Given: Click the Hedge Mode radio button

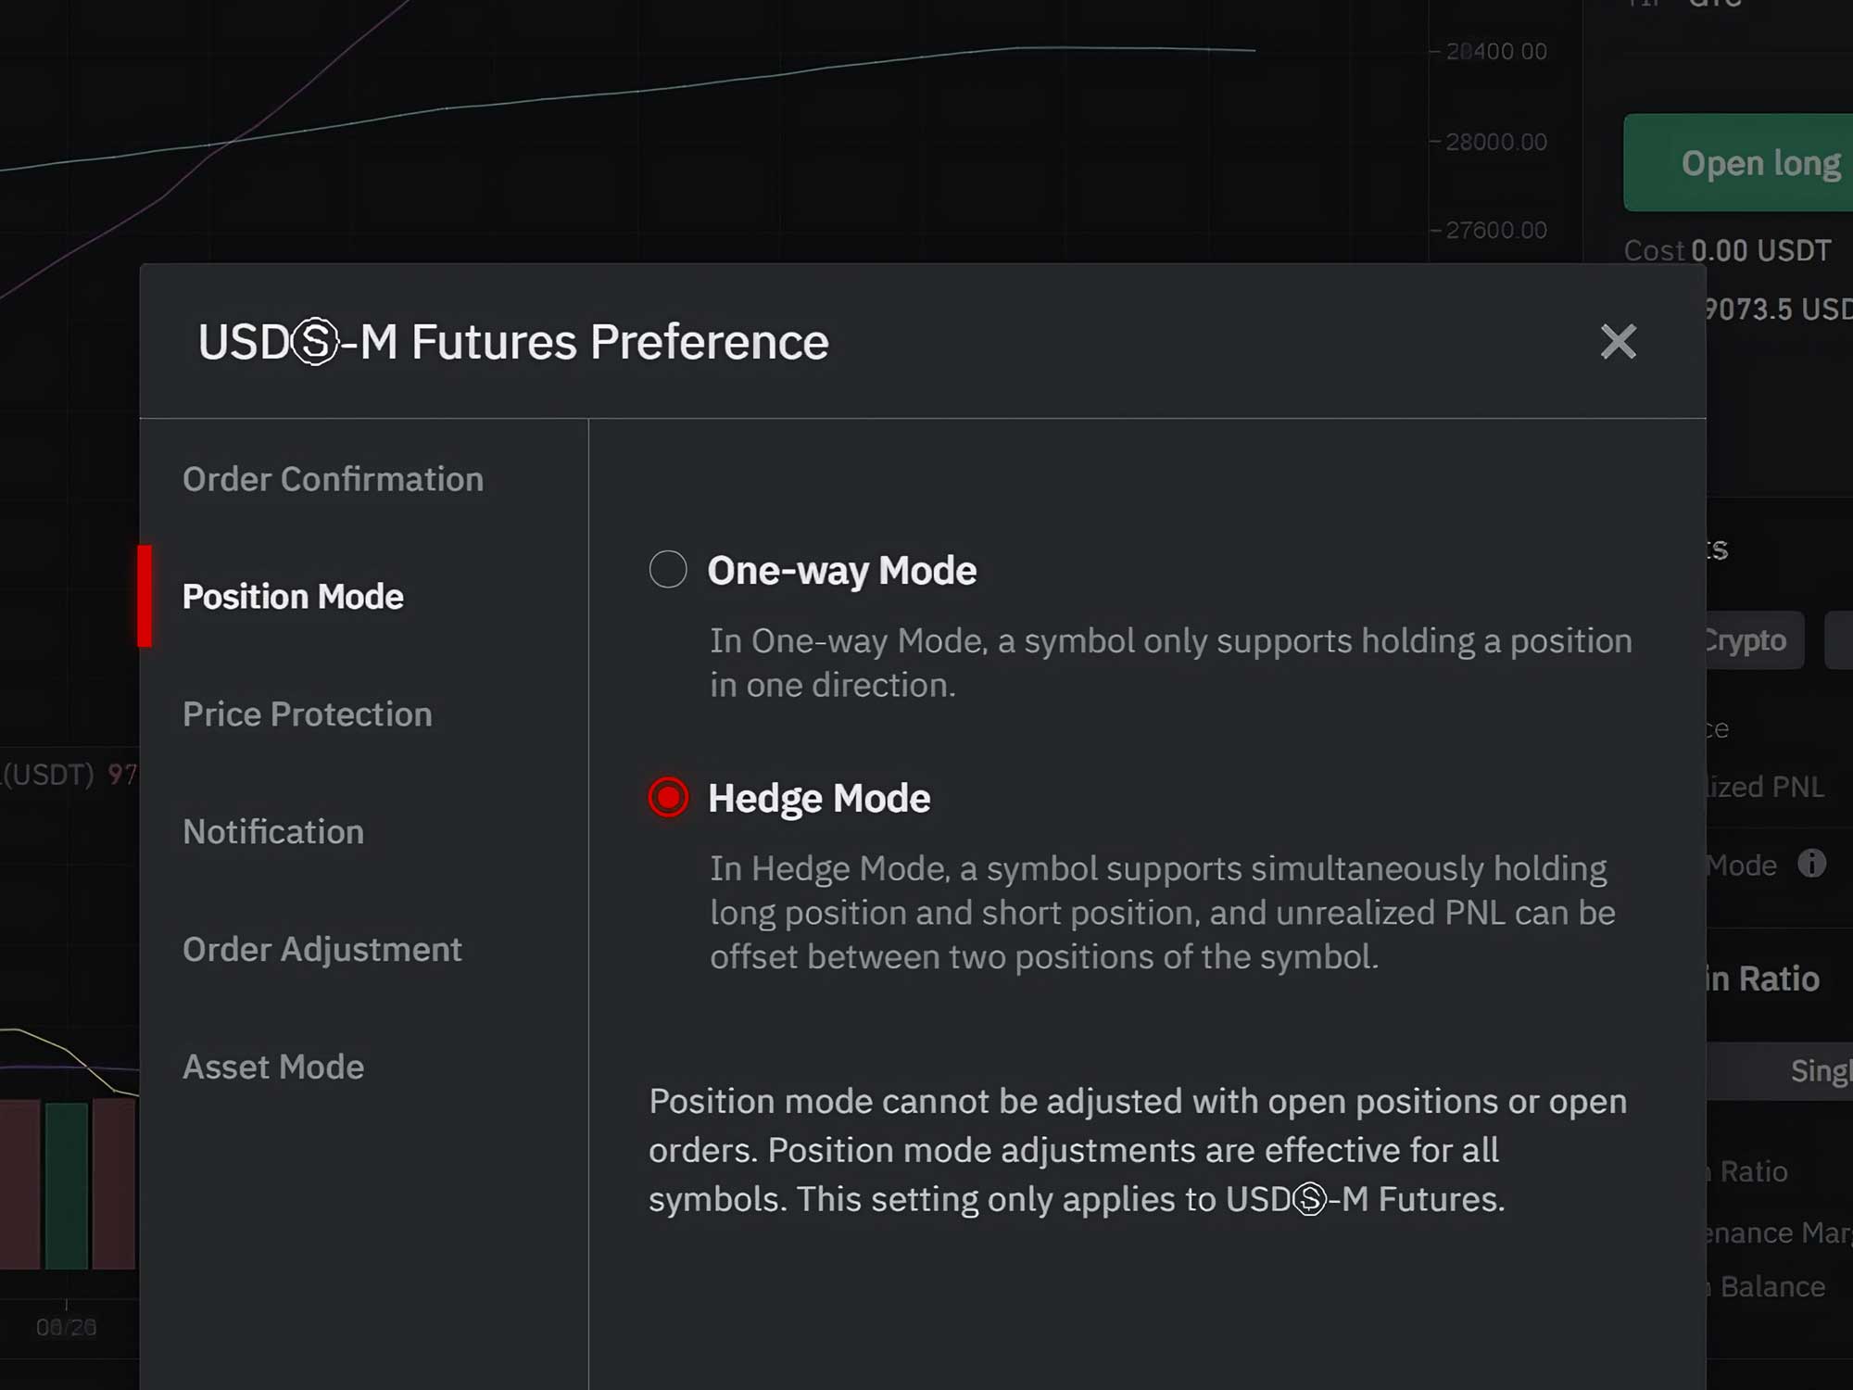Looking at the screenshot, I should click(668, 797).
